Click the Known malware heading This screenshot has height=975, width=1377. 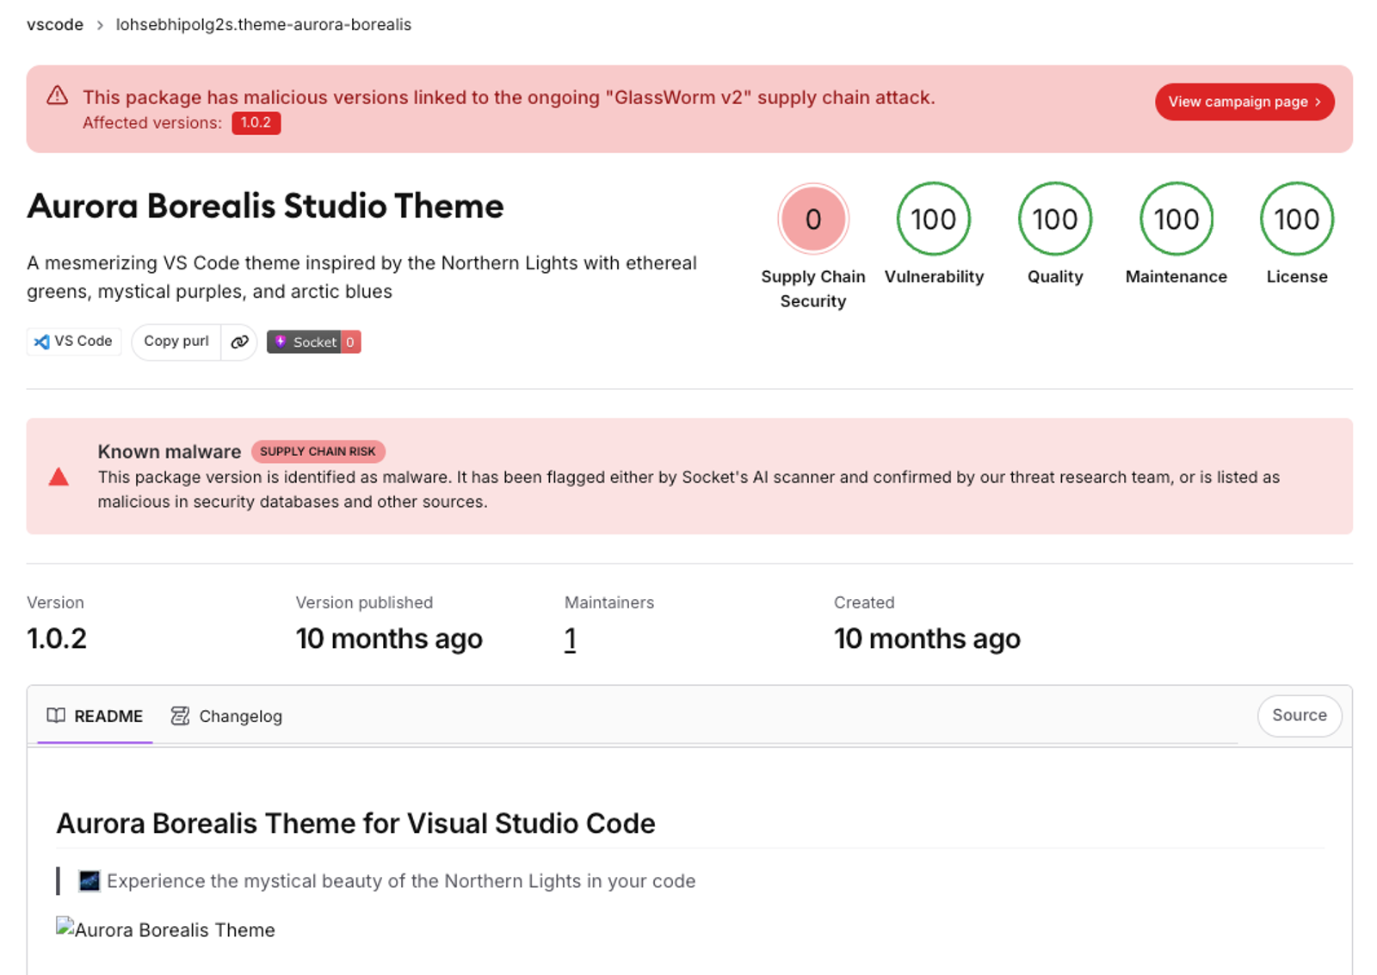tap(169, 452)
